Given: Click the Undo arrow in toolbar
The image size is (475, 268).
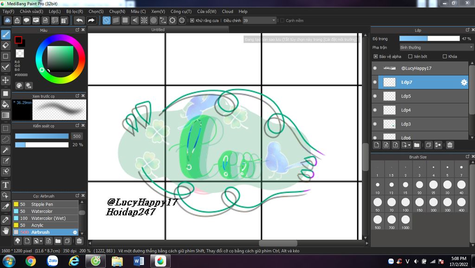Looking at the screenshot, I should [79, 20].
